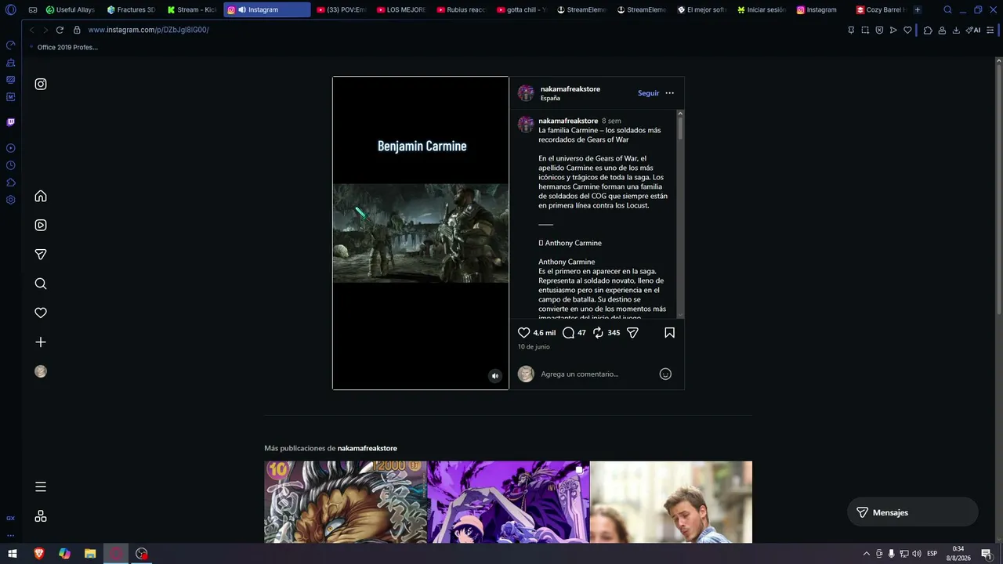Open direct messages paper-plane icon in the sidebar
This screenshot has height=564, width=1003.
click(41, 255)
